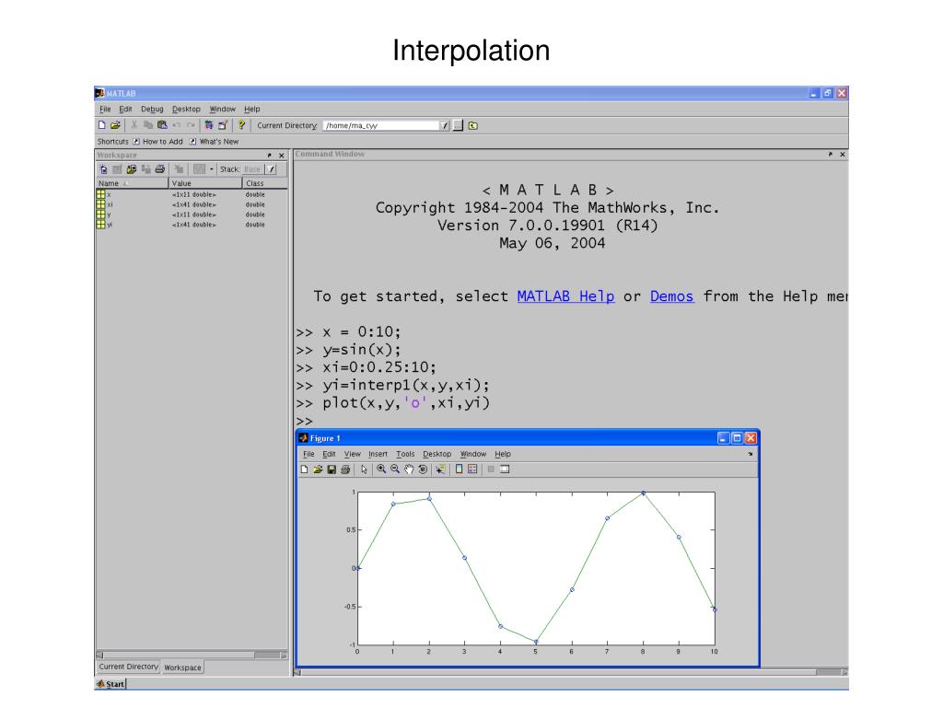
Task: Sort workspace by Name column header
Action: (x=133, y=183)
